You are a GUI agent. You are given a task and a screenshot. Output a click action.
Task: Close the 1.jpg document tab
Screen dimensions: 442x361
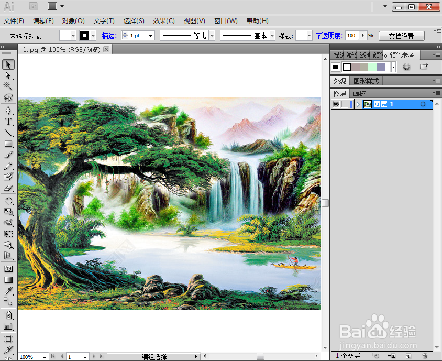pos(106,49)
